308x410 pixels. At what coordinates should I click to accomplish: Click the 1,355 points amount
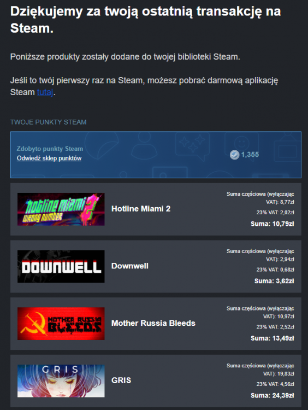(250, 155)
